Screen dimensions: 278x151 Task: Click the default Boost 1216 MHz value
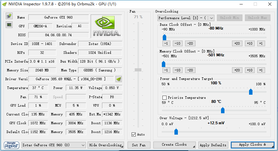click(x=112, y=132)
